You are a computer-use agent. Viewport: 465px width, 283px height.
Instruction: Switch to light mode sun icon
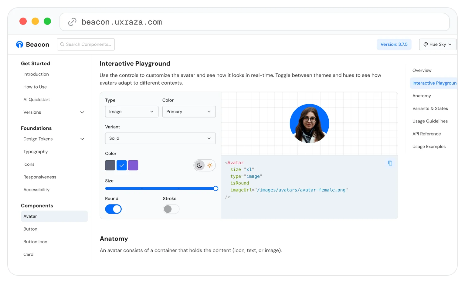[x=210, y=165]
